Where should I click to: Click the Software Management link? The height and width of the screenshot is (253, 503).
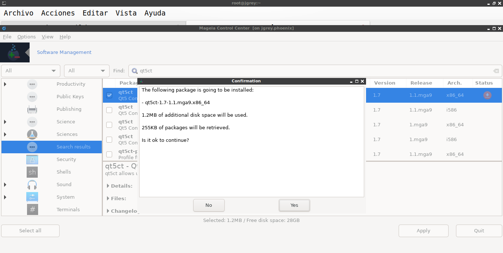(64, 52)
